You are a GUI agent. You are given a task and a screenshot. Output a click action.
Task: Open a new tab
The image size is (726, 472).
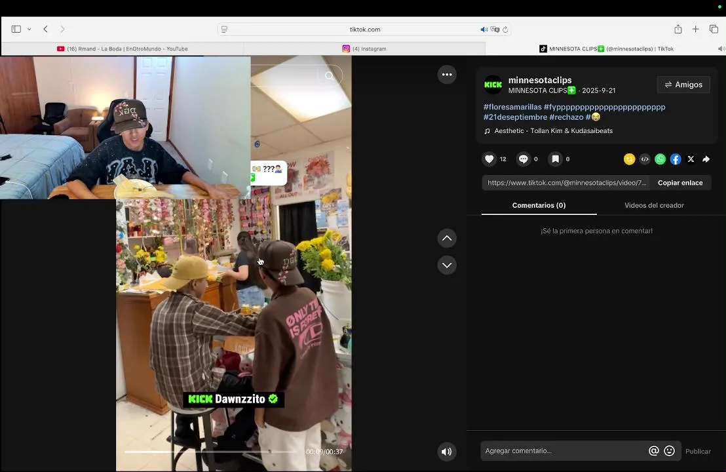click(x=695, y=29)
